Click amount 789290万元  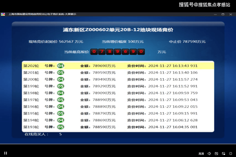coord(104,86)
